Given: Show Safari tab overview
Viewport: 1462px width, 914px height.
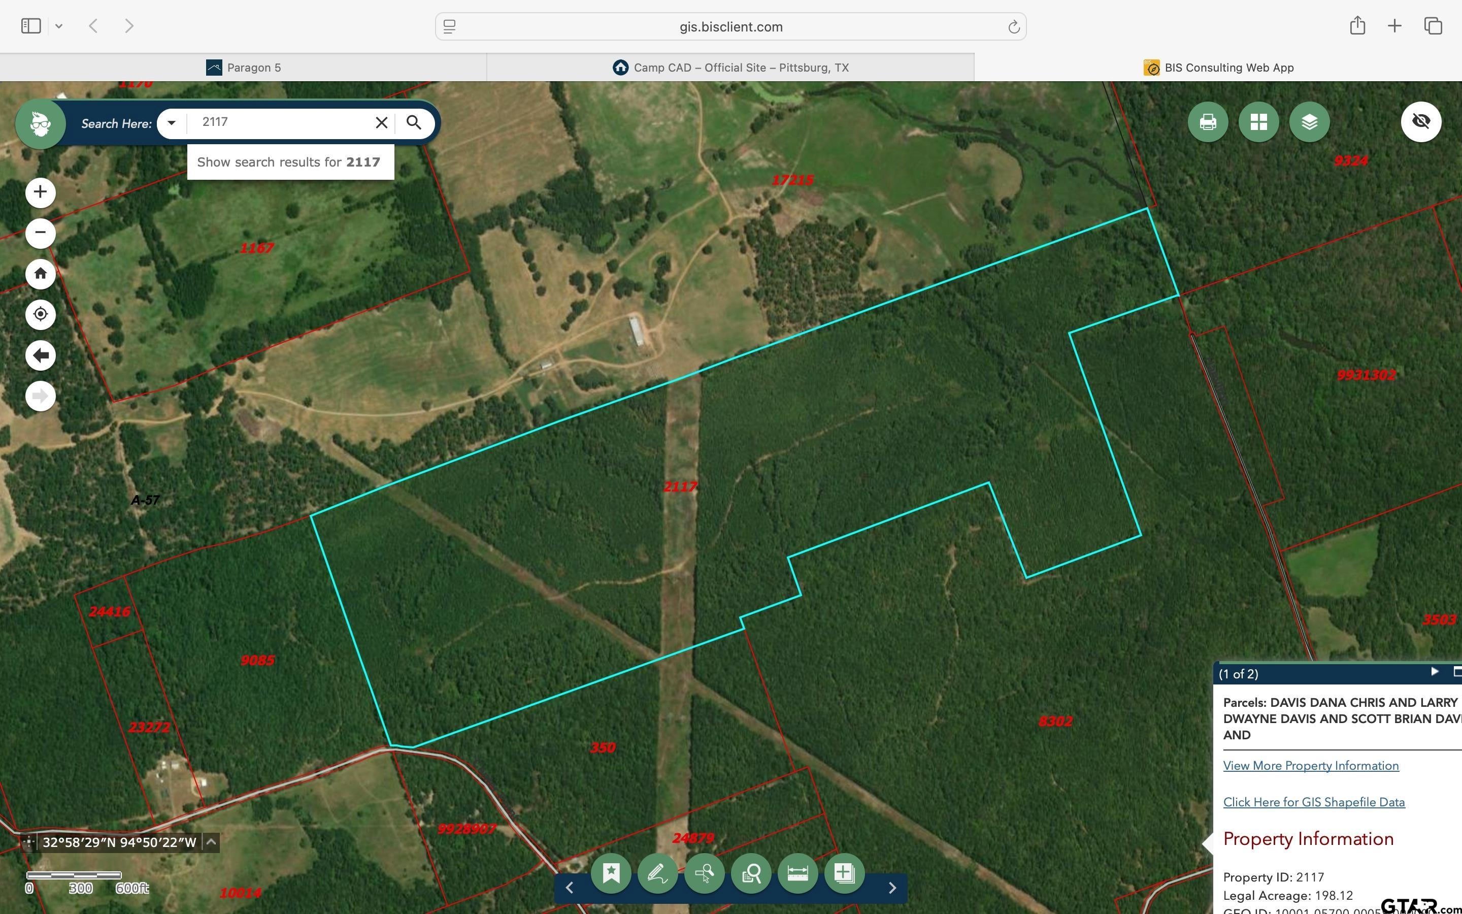Looking at the screenshot, I should point(1433,25).
